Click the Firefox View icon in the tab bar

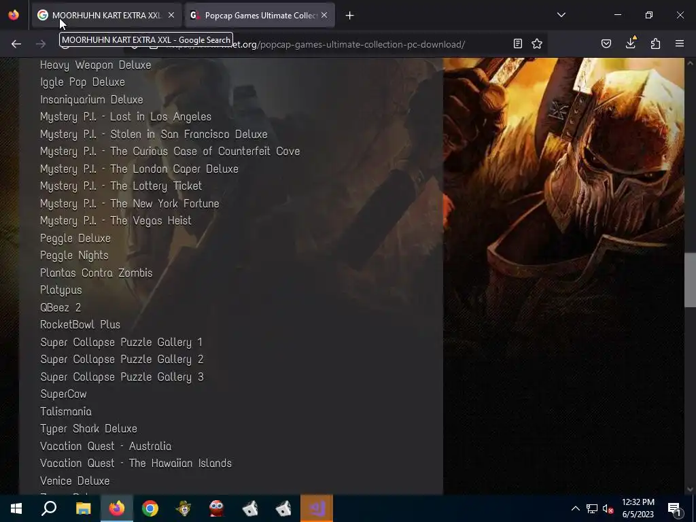coord(14,15)
